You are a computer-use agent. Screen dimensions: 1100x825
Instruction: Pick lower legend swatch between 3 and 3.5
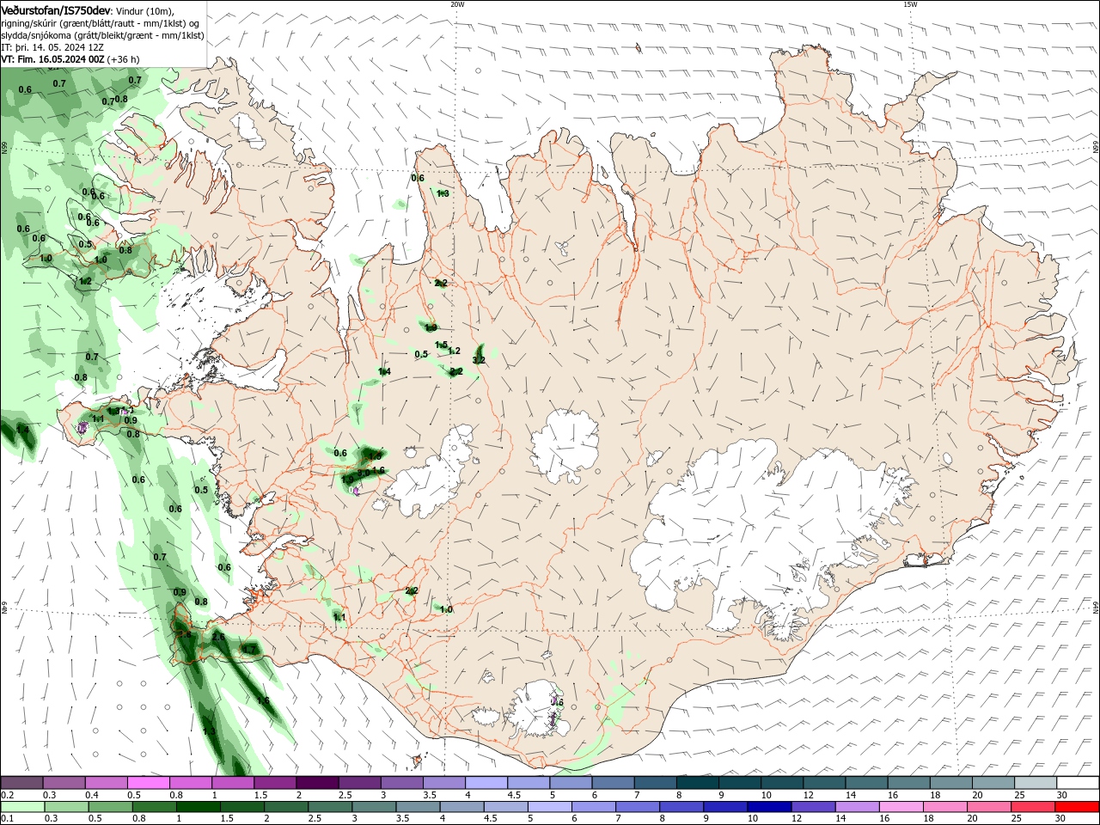tap(373, 807)
